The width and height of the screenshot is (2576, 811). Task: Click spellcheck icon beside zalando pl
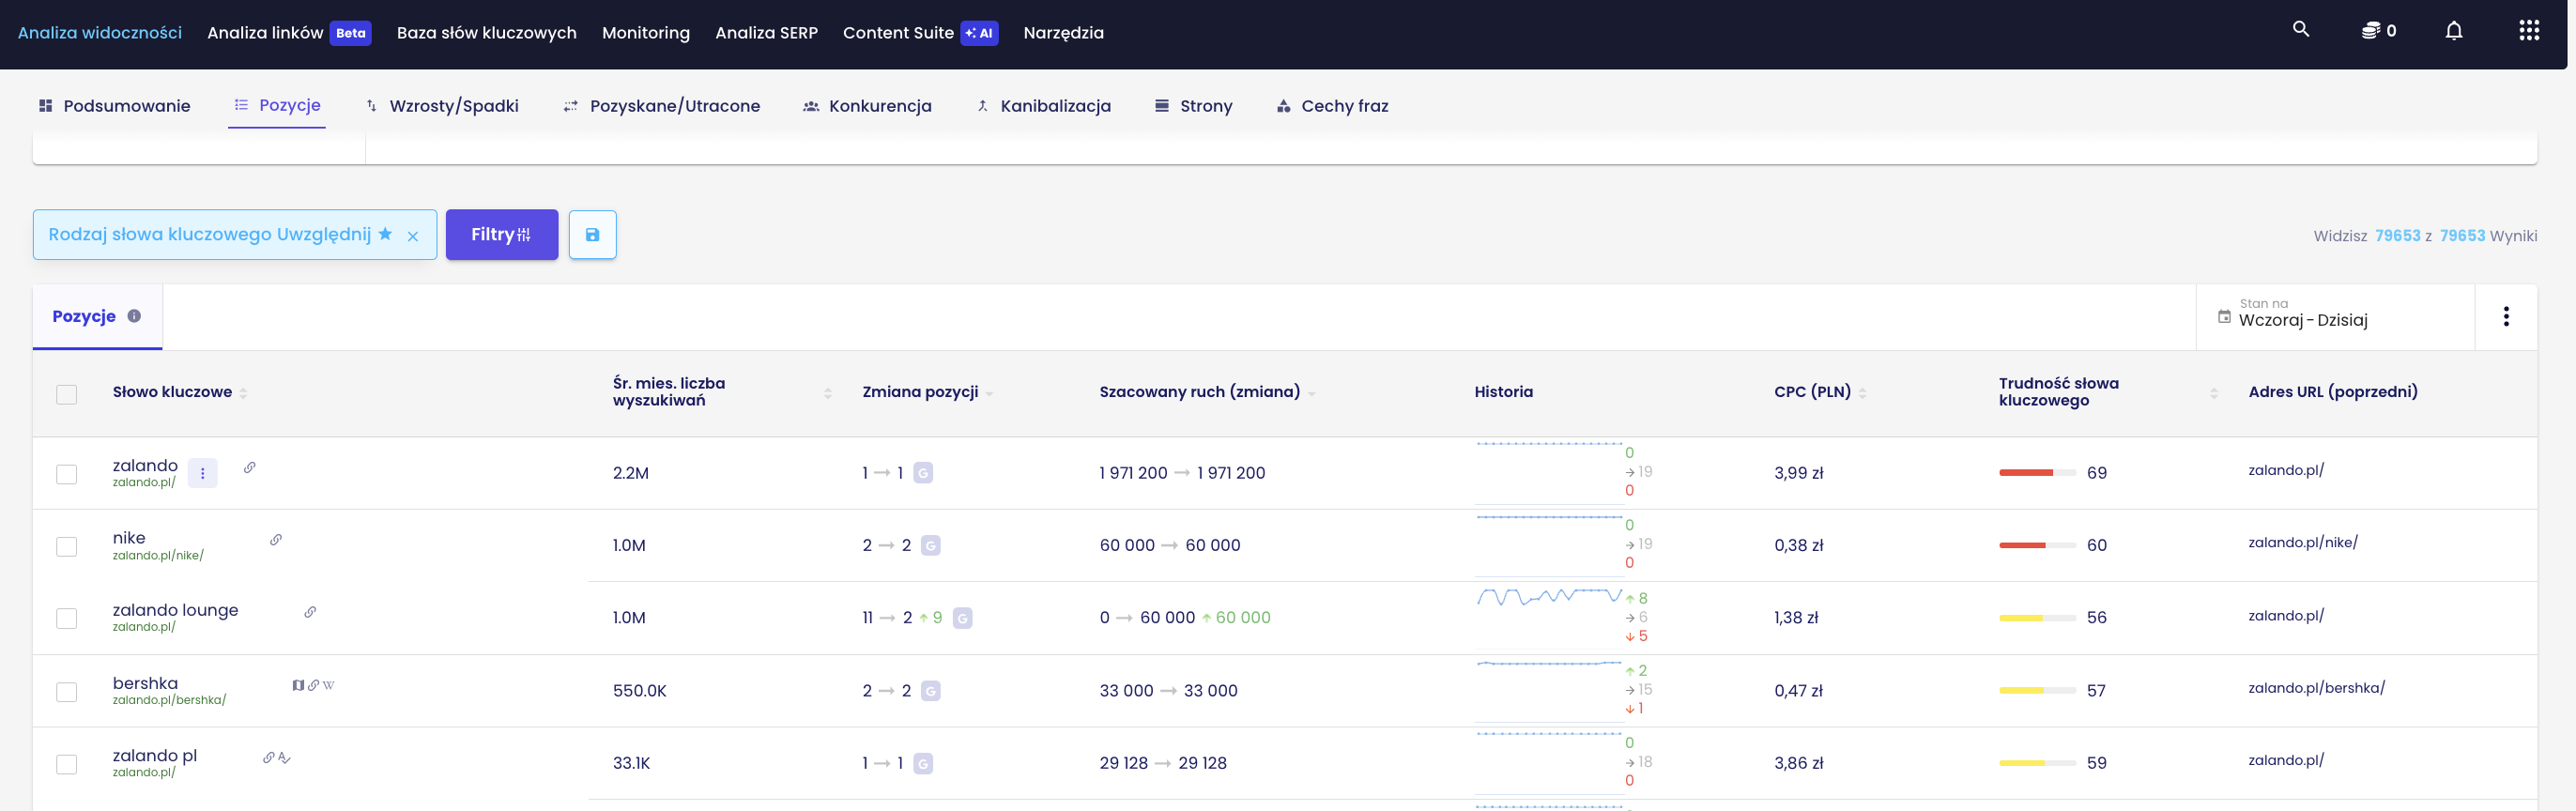point(284,758)
